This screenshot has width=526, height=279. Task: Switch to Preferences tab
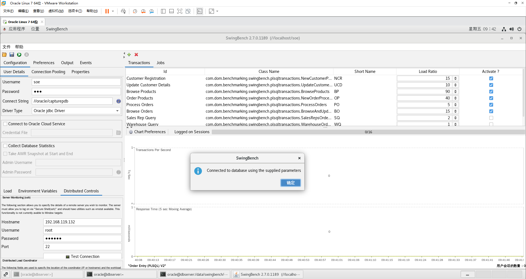coord(44,63)
